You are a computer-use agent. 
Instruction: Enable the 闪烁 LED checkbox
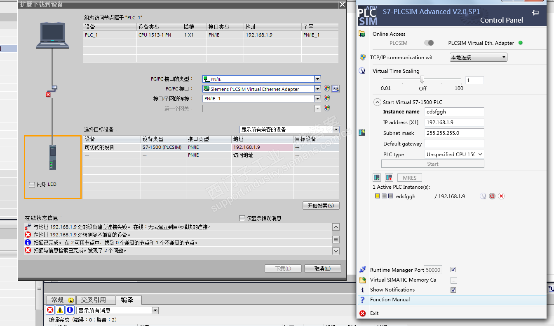32,185
